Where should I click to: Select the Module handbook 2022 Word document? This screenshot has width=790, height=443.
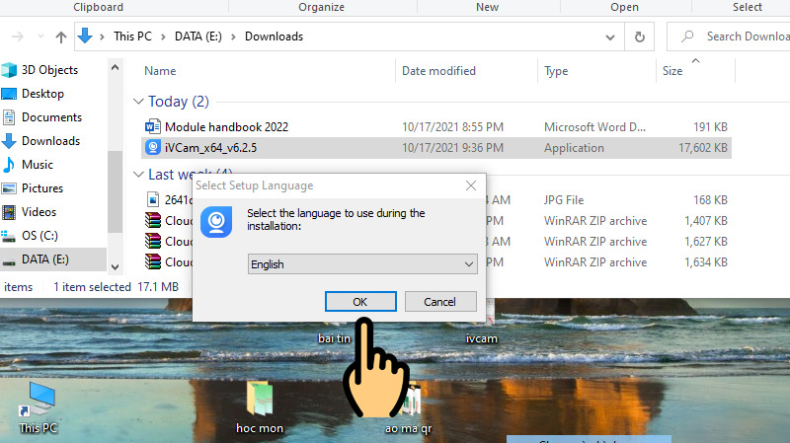click(x=226, y=127)
